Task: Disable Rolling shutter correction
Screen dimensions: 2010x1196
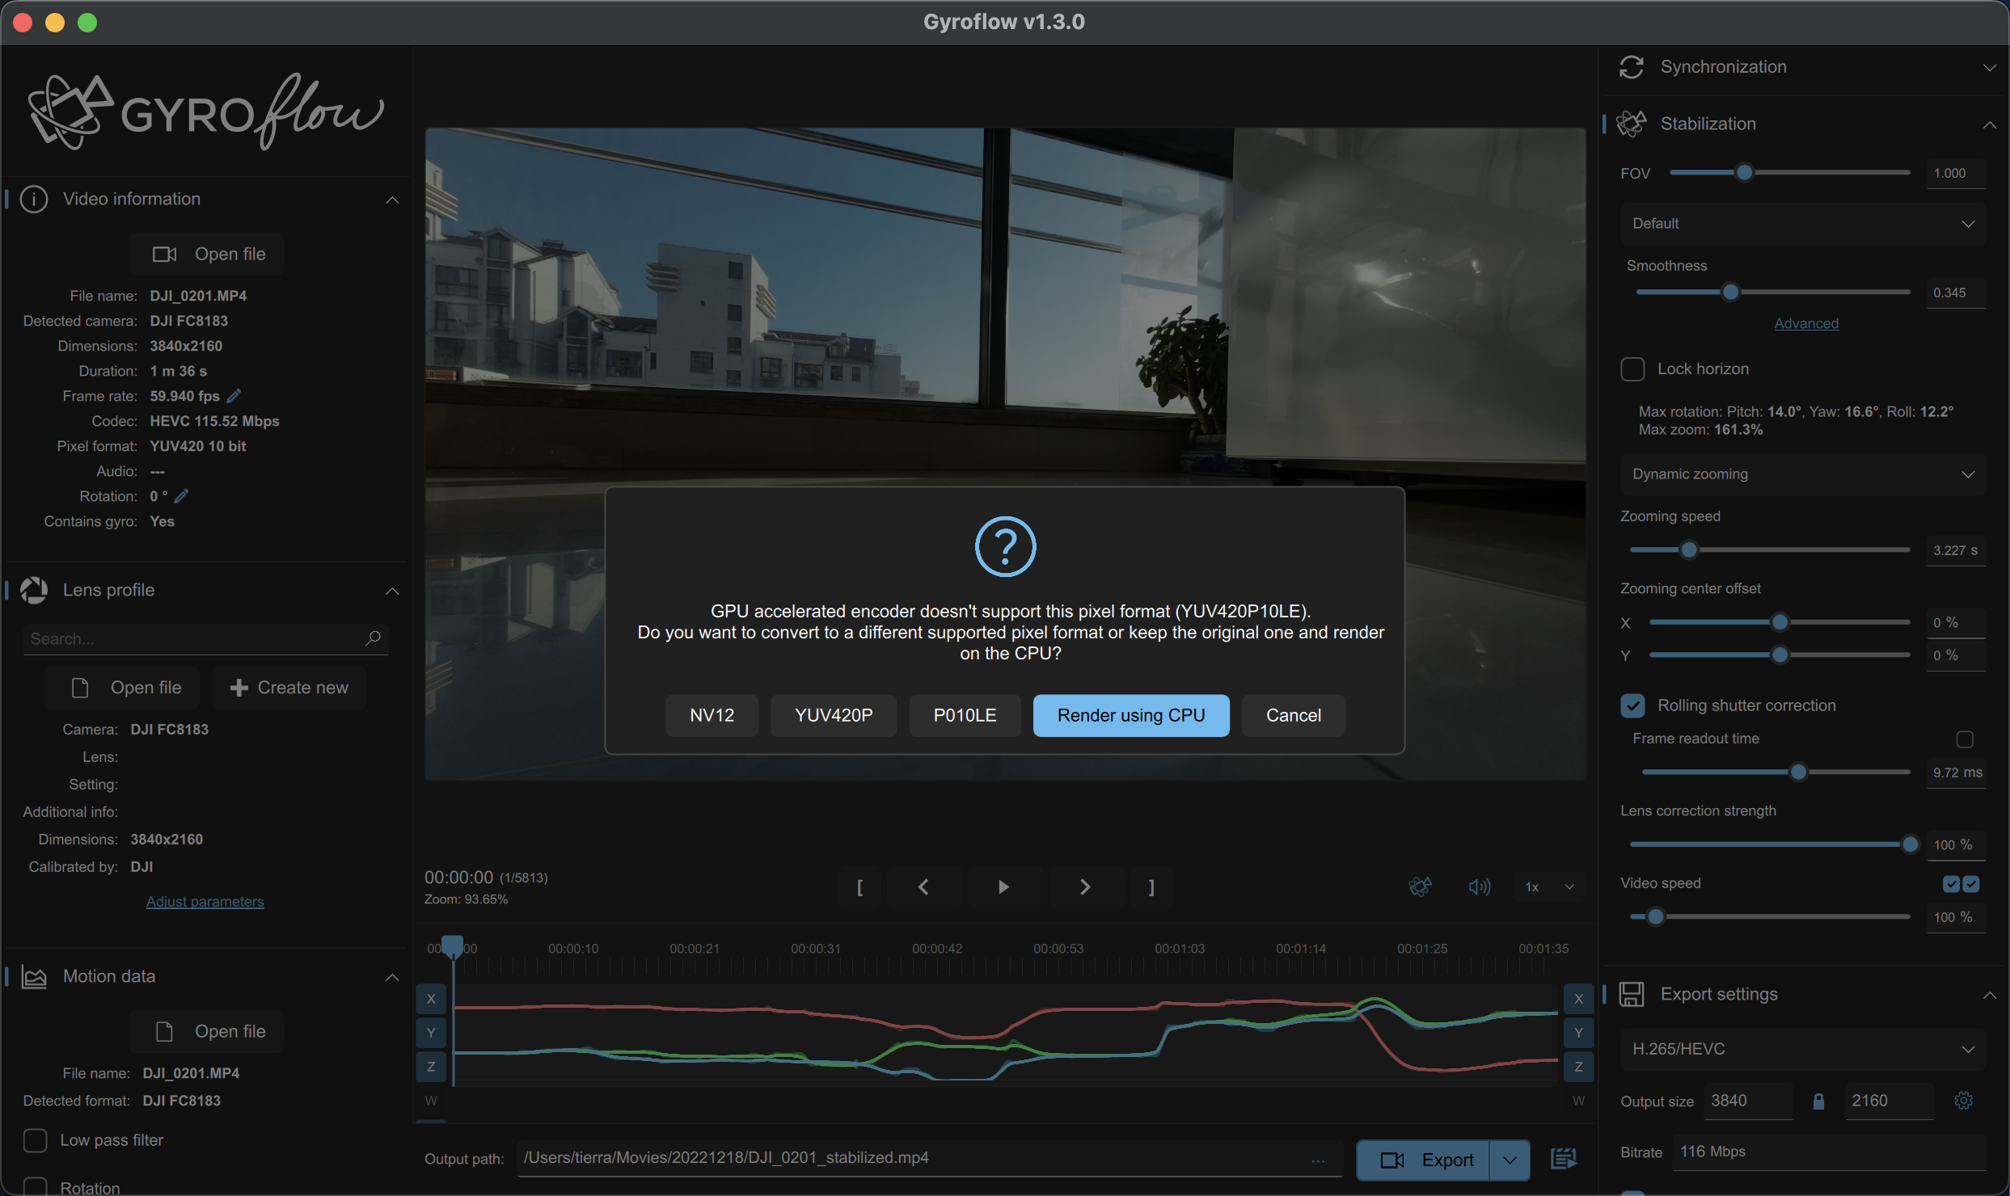Action: (x=1632, y=705)
